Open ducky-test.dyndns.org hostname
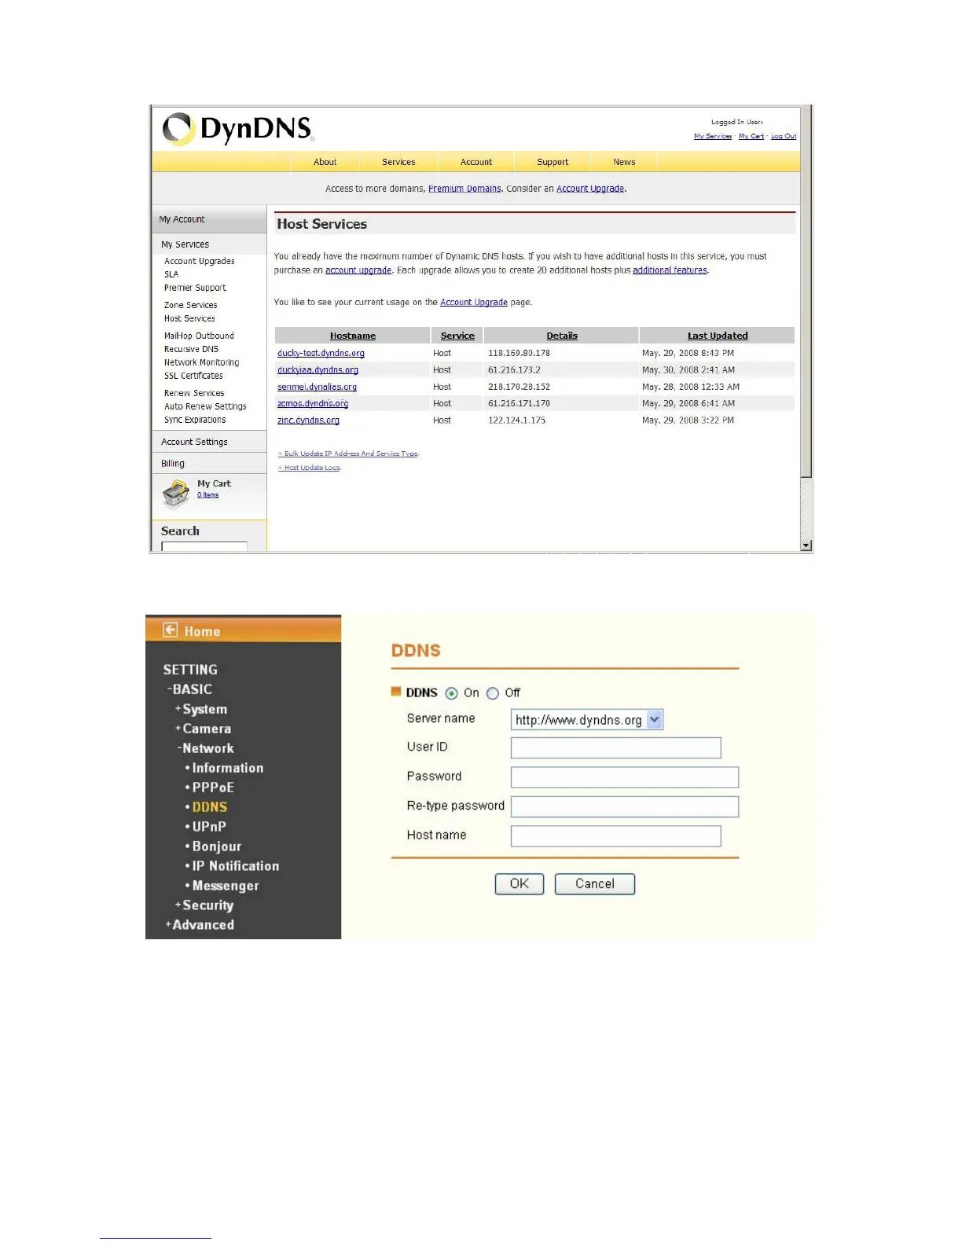This screenshot has height=1245, width=962. coord(321,354)
